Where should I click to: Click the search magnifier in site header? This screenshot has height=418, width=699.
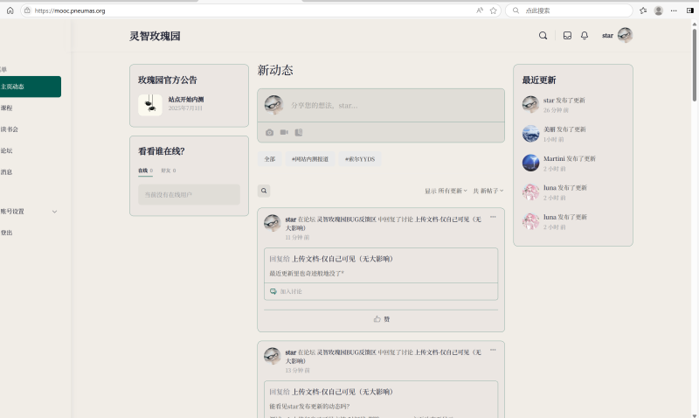click(x=543, y=36)
